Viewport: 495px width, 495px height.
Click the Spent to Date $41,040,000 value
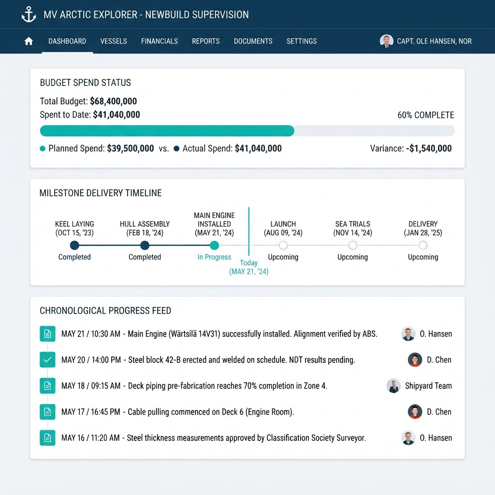116,115
